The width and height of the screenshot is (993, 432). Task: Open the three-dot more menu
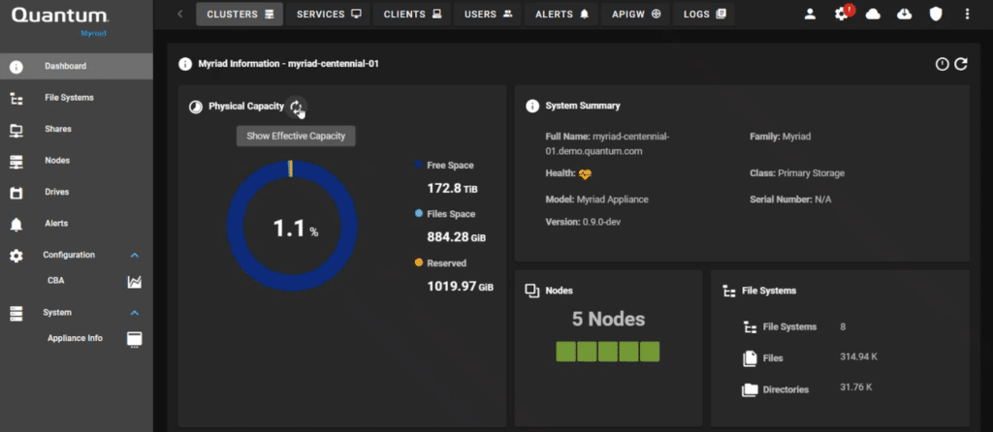[967, 14]
